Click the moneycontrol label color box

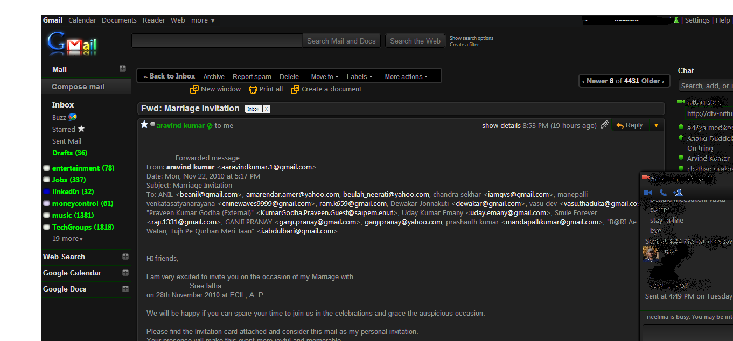click(47, 203)
